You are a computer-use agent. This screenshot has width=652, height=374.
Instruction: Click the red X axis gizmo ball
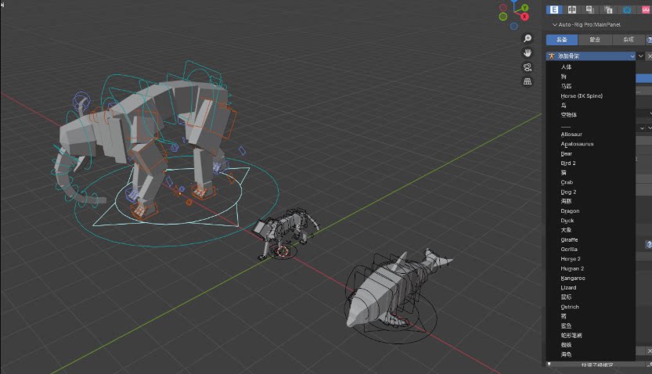tap(524, 16)
